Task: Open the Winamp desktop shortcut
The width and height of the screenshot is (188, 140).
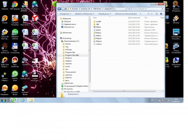Action: (176, 20)
